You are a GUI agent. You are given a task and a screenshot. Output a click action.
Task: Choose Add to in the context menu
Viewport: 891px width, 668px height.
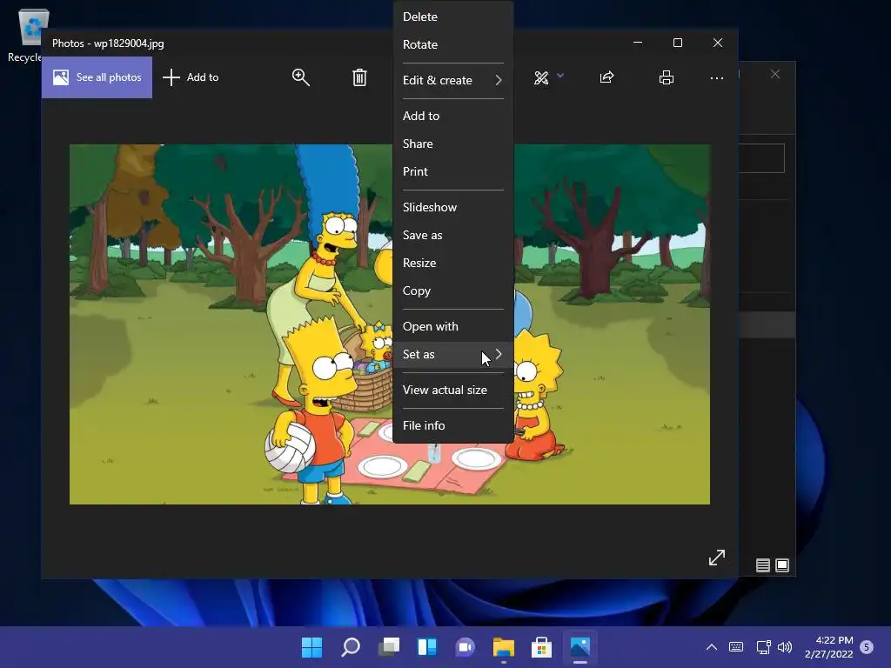[x=452, y=116]
